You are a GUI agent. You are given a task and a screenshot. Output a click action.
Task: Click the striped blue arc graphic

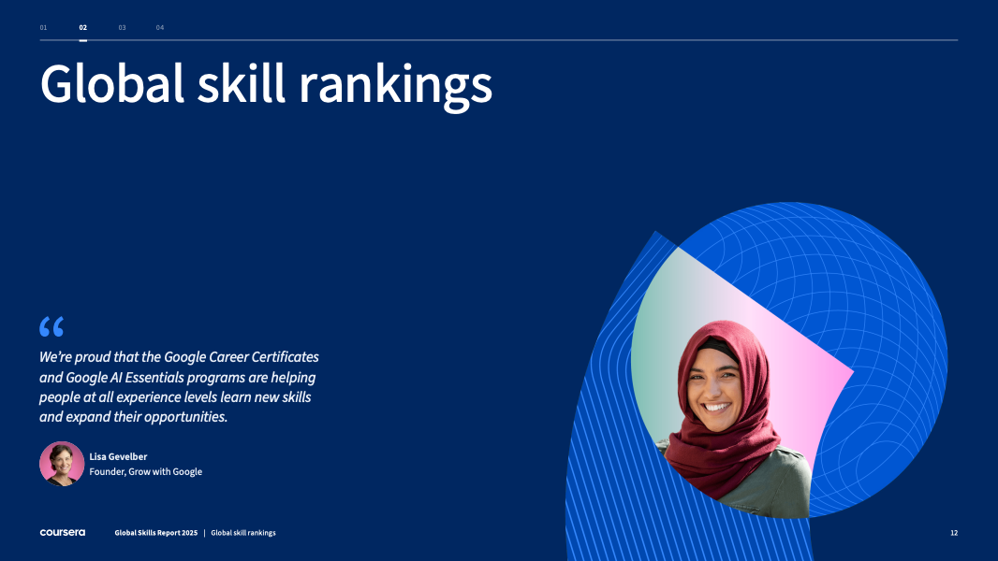point(609,449)
